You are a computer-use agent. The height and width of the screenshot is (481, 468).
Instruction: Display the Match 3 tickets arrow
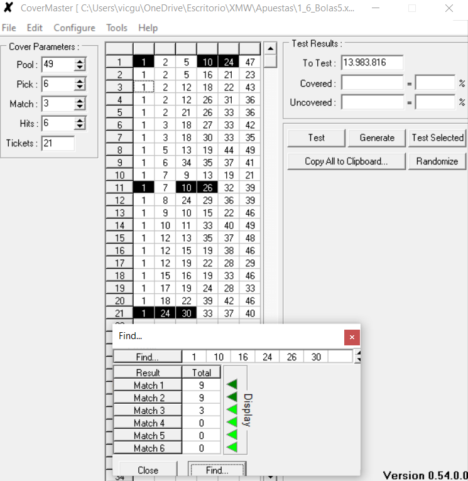coord(232,410)
